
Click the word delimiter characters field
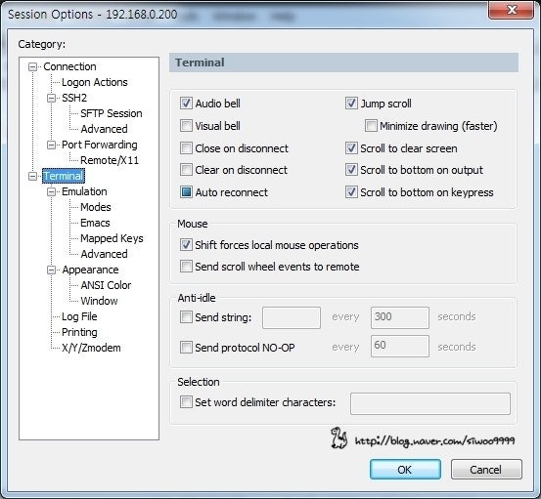pos(430,403)
